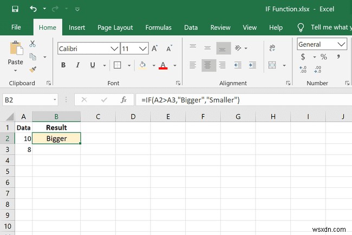Switch to the View tab
This screenshot has width=352, height=235.
pos(250,28)
